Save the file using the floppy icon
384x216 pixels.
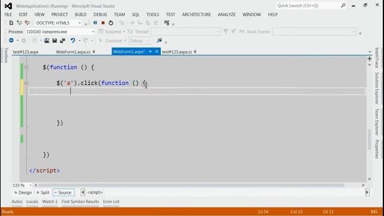[55, 40]
